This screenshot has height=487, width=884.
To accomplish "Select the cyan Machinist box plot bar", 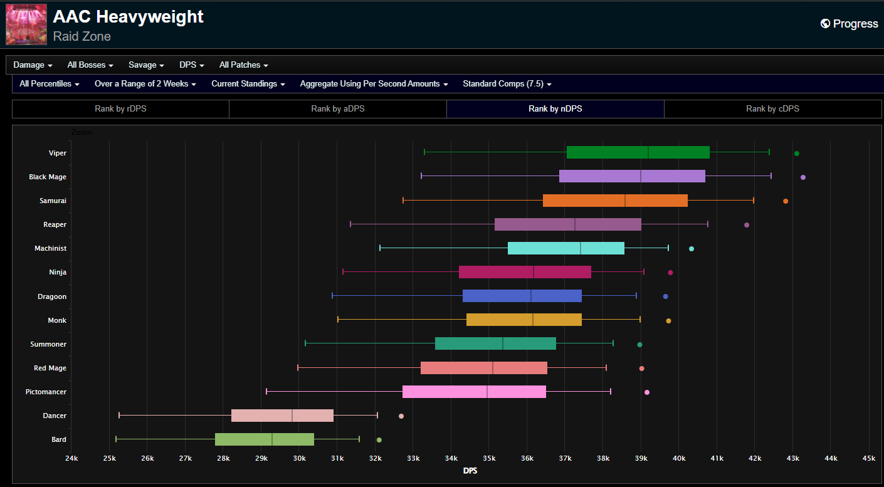I will [566, 248].
